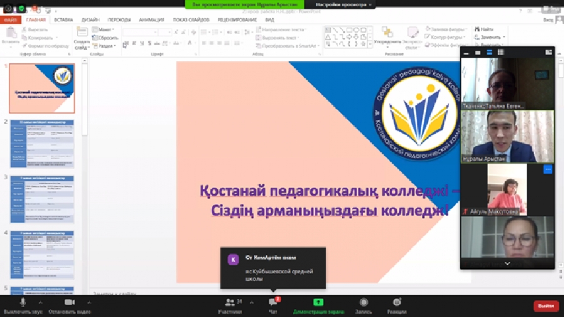Select Формат по образцу painter
The image size is (565, 318).
[45, 46]
